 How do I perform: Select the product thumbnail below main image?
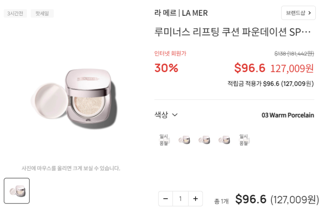[17, 190]
